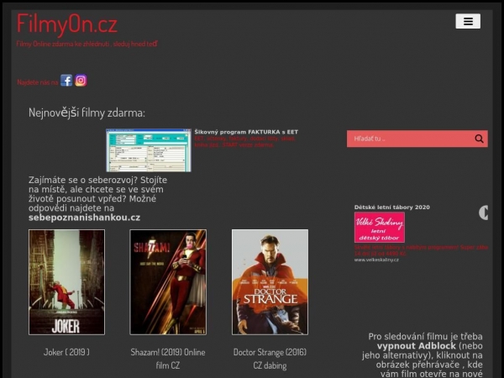This screenshot has width=504, height=378.
Task: Click the FAKTURKA program screenshot ad
Action: click(149, 150)
